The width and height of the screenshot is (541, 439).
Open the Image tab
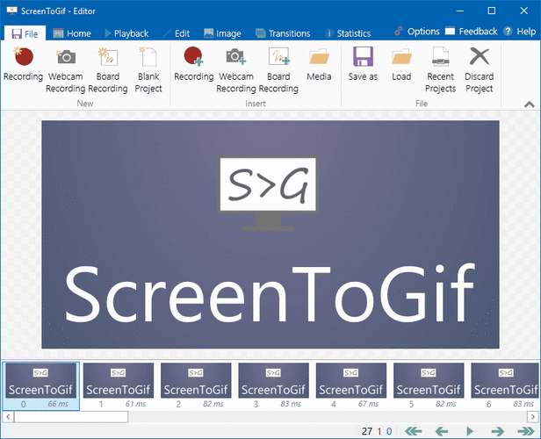point(222,33)
